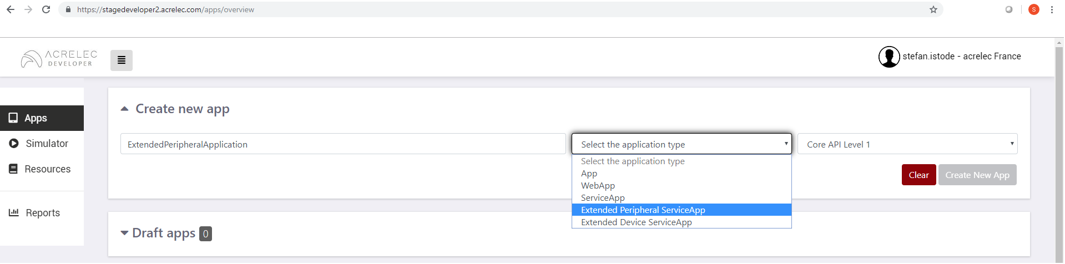Image resolution: width=1065 pixels, height=264 pixels.
Task: Click the Acrelec Developer logo
Action: 59,59
